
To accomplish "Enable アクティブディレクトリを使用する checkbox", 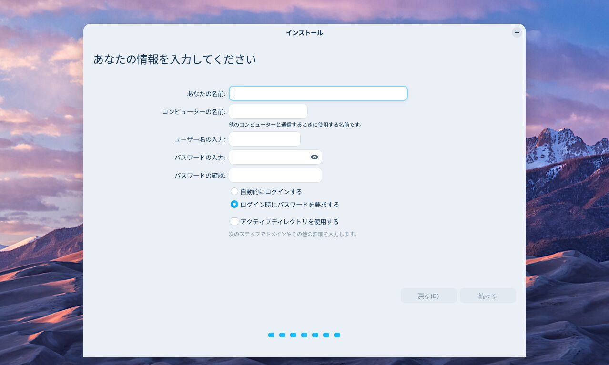I will point(234,221).
